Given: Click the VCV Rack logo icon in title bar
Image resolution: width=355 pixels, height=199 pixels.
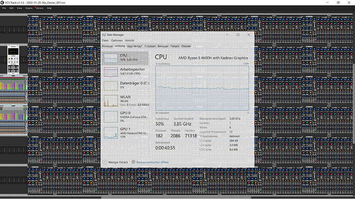Looking at the screenshot, I should point(2,3).
